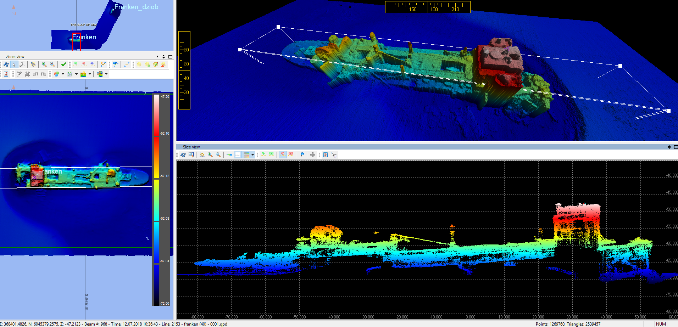
Task: Click the Zoom view zoom-out magnifier
Action: tap(52, 64)
